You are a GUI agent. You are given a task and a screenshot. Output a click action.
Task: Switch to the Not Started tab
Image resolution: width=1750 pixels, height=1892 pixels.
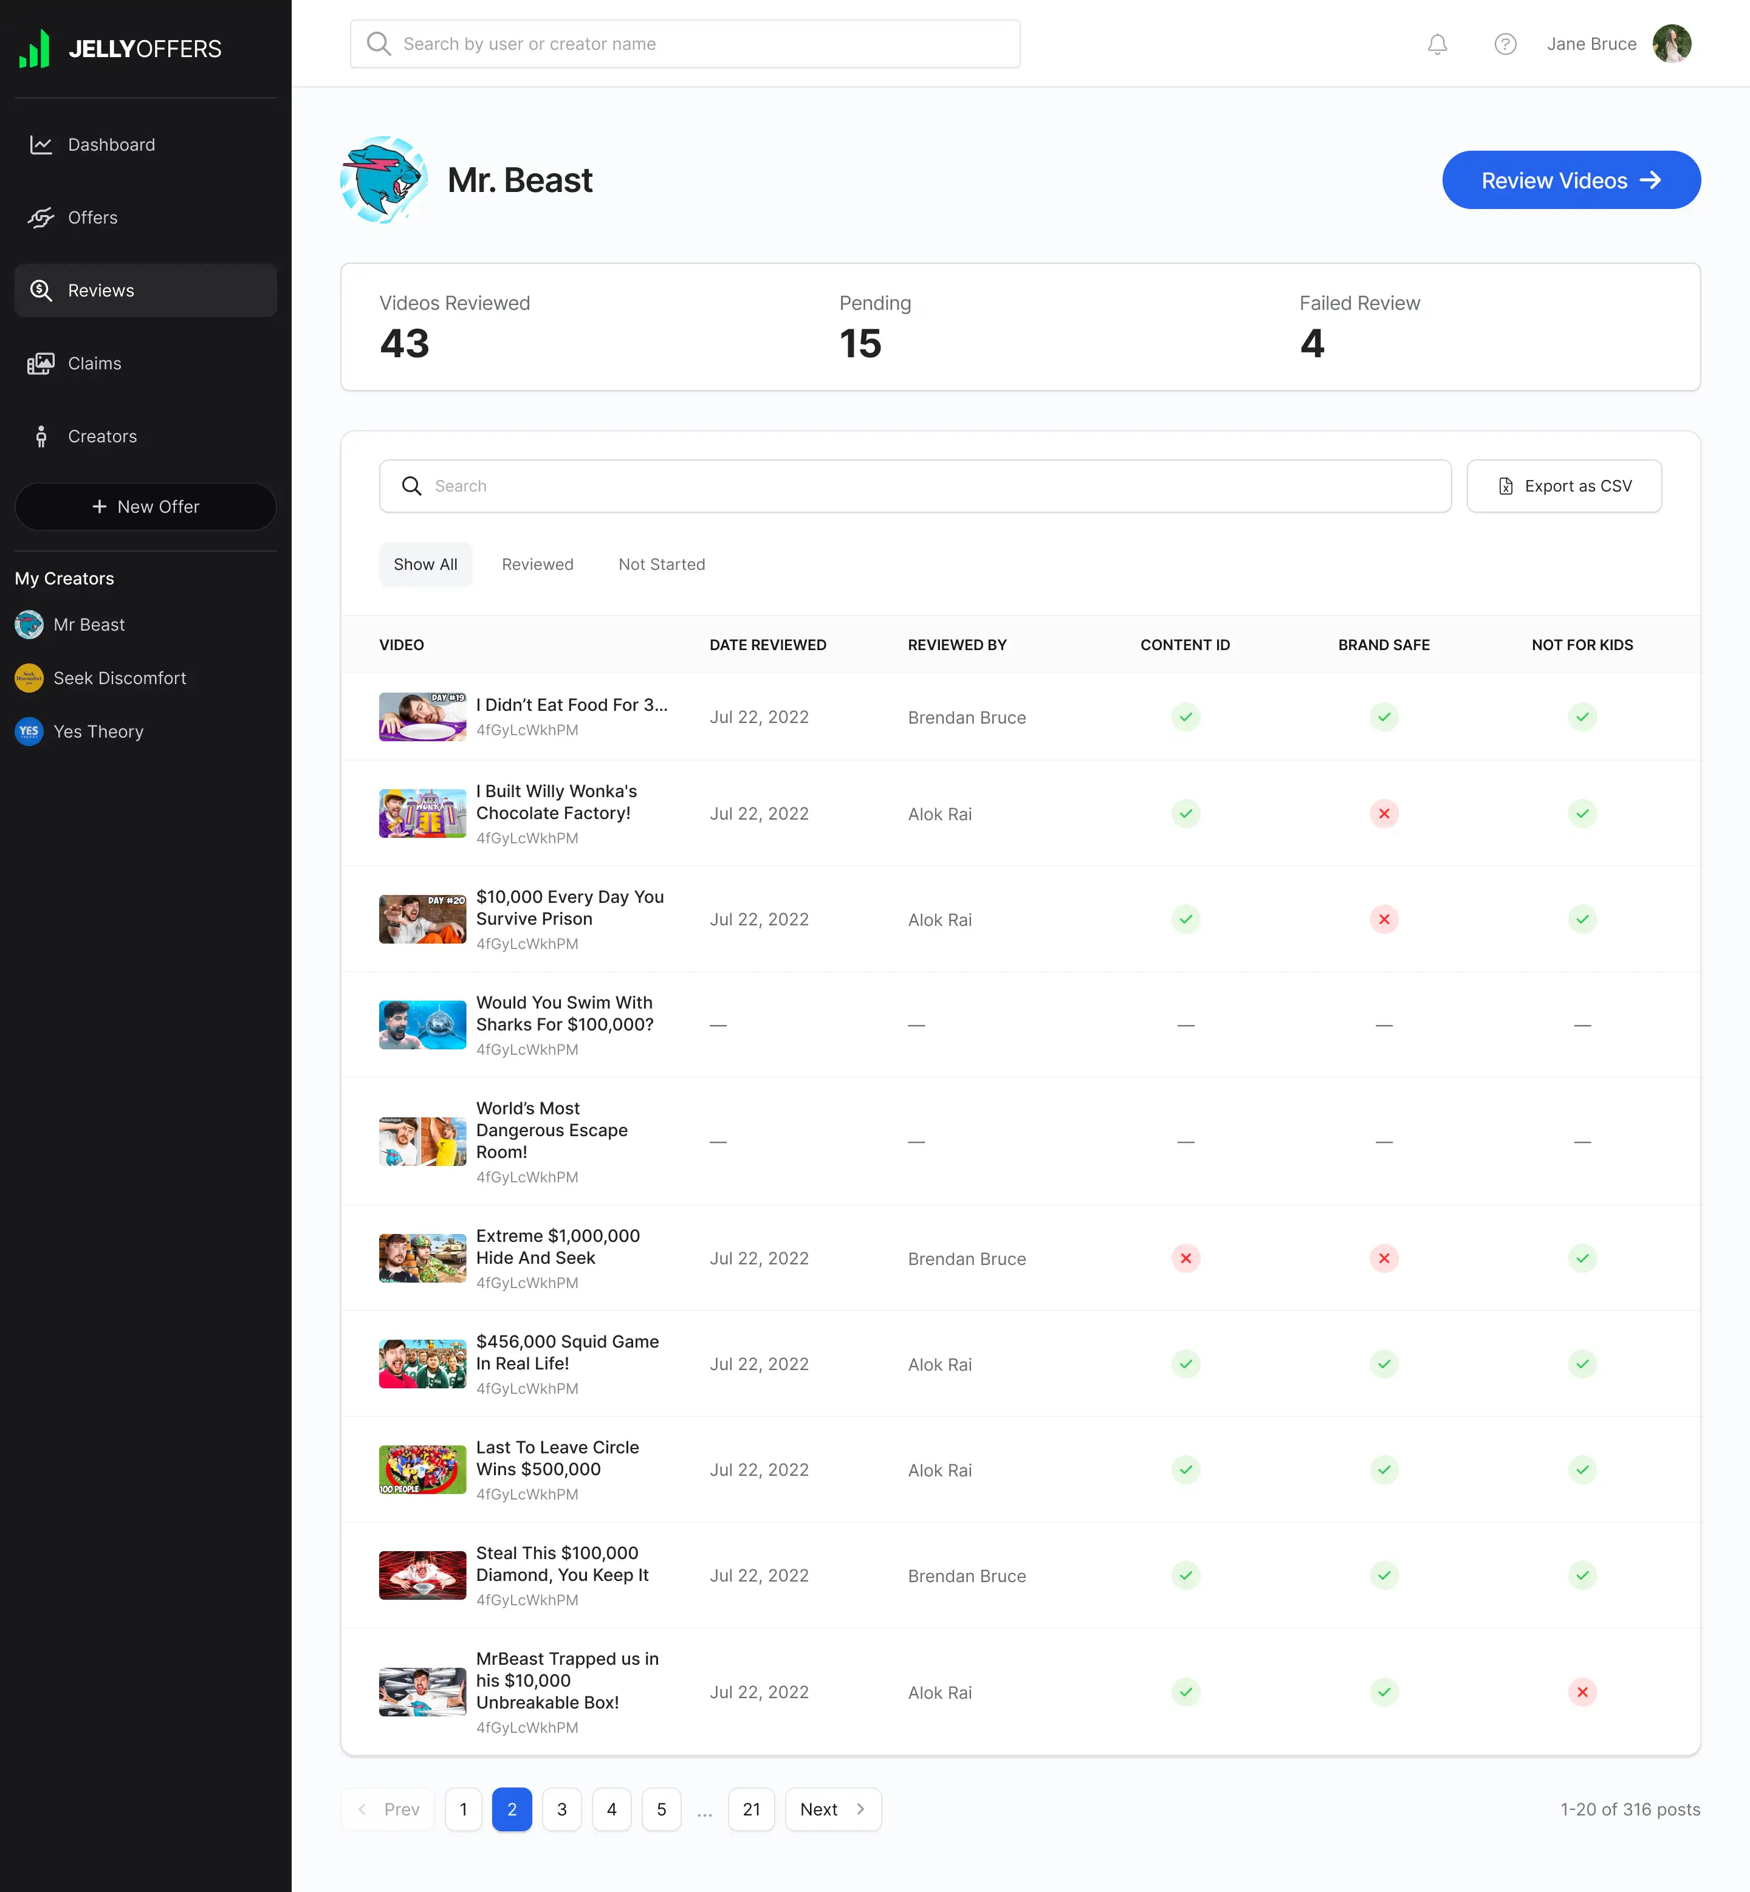(662, 564)
